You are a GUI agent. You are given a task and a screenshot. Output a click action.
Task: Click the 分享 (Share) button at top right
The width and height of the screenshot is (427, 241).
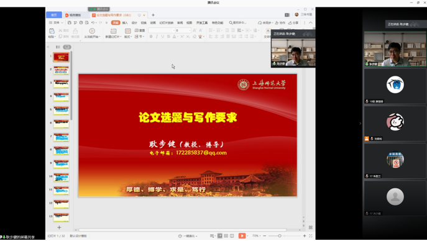293,23
